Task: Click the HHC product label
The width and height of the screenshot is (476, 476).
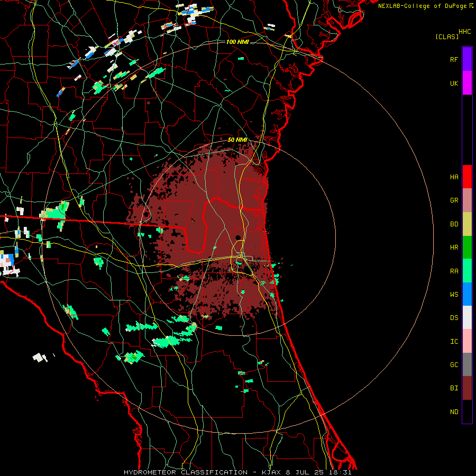Action: pyautogui.click(x=464, y=32)
